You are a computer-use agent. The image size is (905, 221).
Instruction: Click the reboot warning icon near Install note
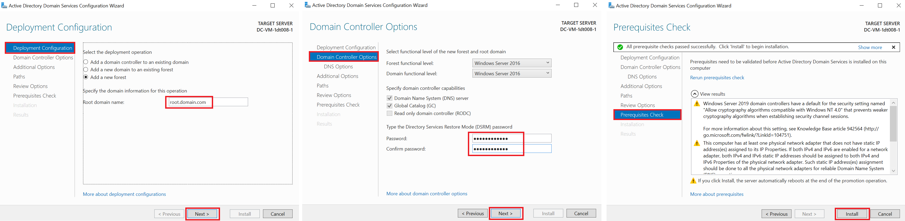click(x=693, y=181)
